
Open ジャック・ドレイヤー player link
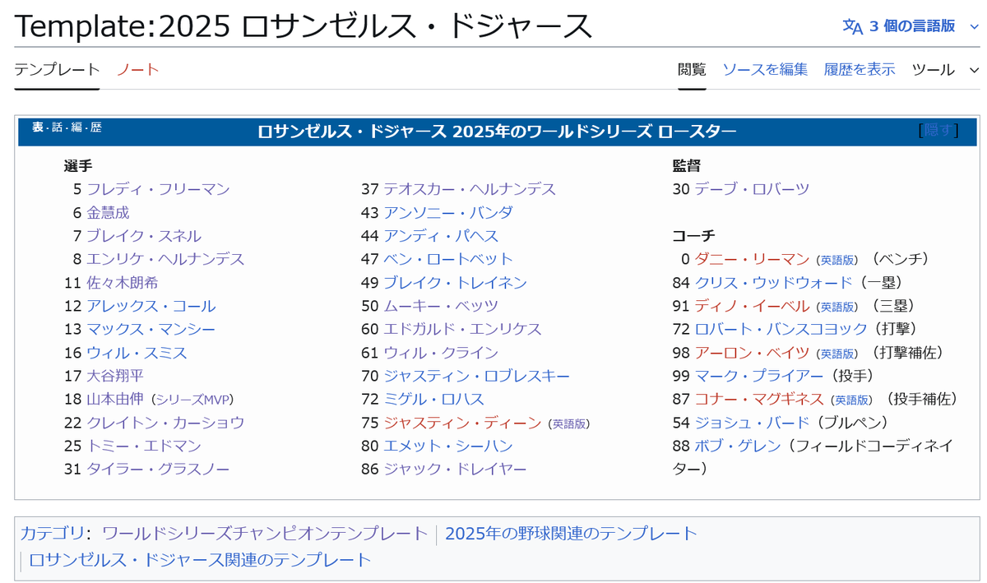tap(455, 469)
